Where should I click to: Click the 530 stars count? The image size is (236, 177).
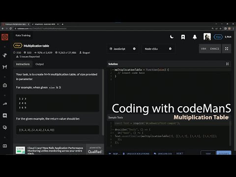(x=17, y=53)
